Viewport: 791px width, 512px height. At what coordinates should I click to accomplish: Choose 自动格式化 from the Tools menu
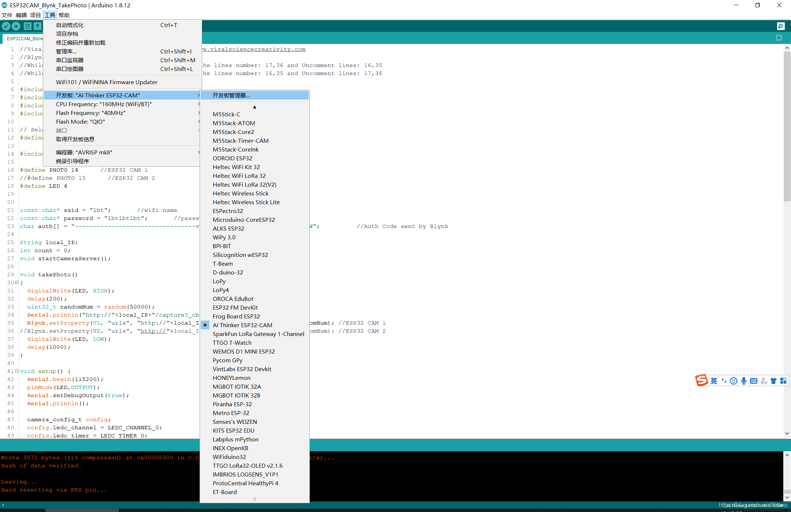click(122, 25)
